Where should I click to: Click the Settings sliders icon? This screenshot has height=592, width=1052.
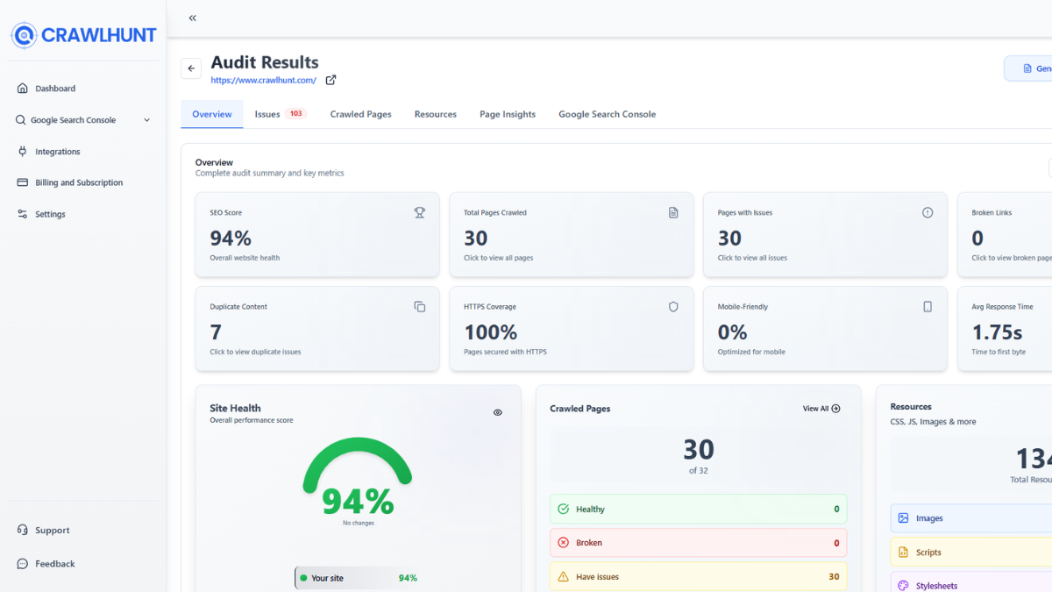click(x=22, y=214)
